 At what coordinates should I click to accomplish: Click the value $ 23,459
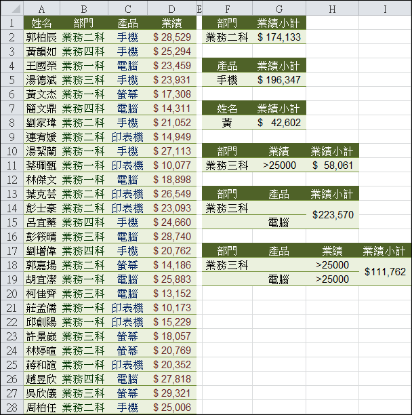tap(172, 66)
